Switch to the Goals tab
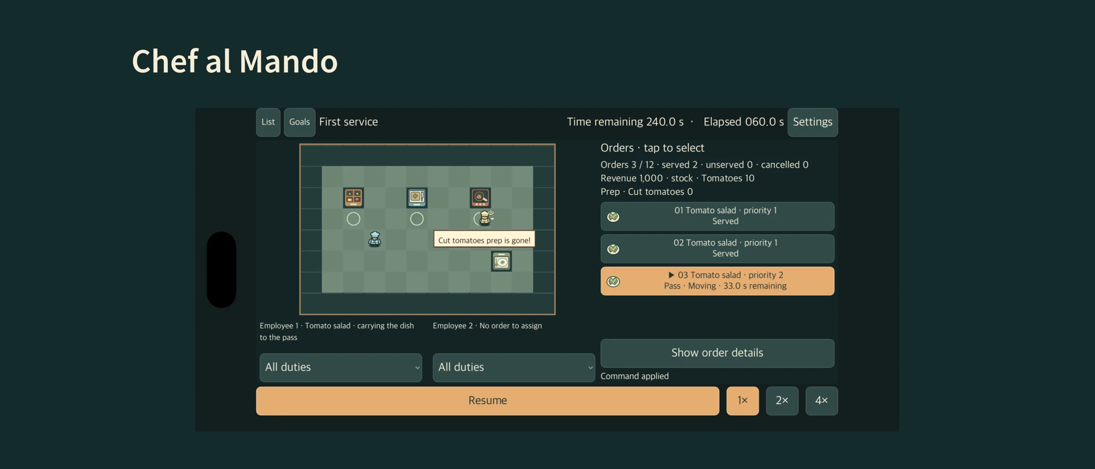Screen dimensions: 1095x469 299,122
